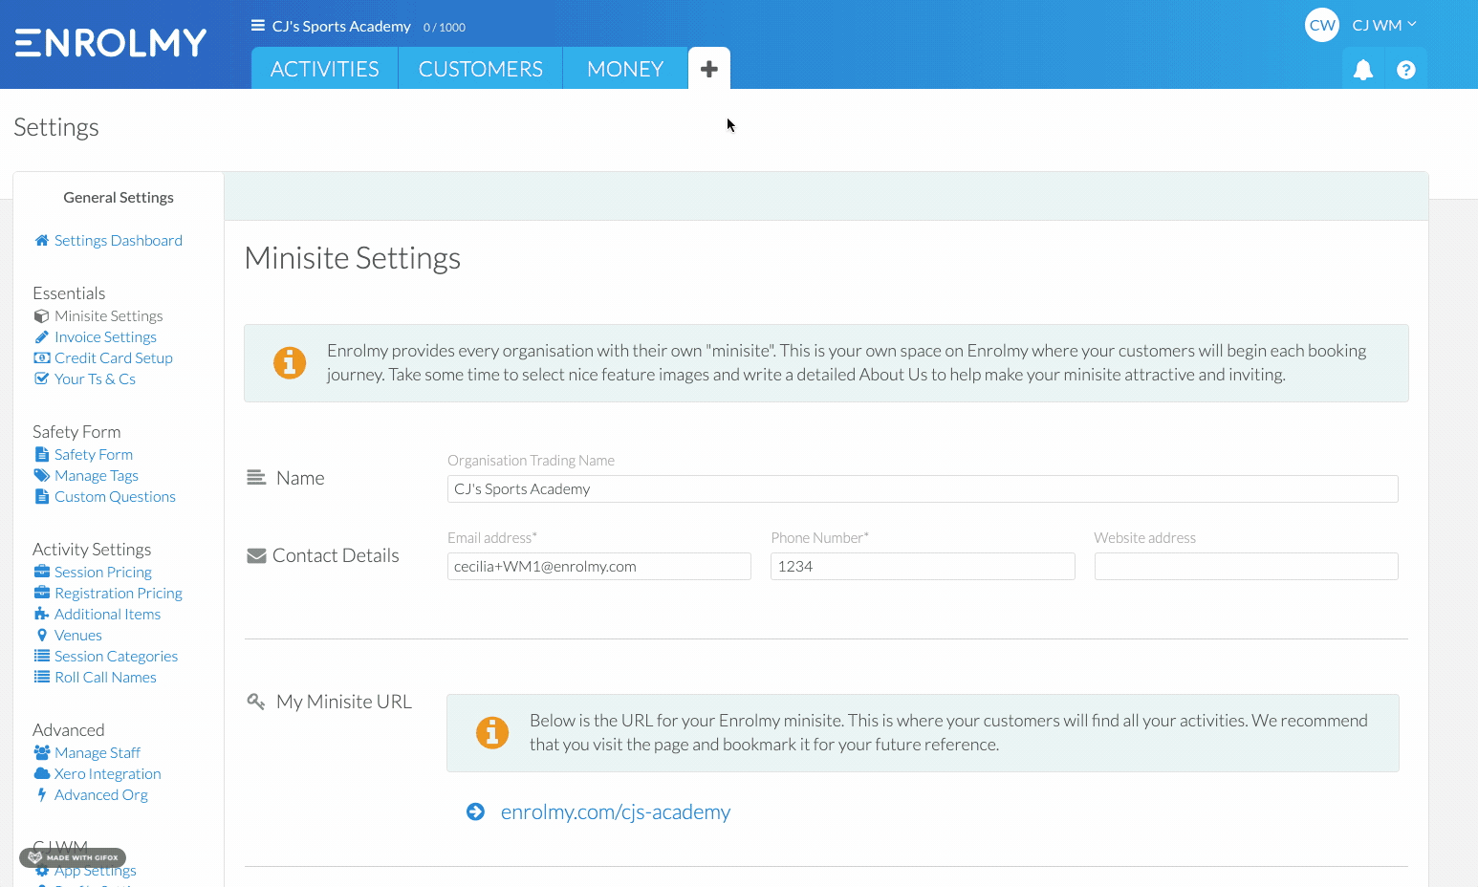Image resolution: width=1478 pixels, height=887 pixels.
Task: Open Xero Integration
Action: click(107, 774)
